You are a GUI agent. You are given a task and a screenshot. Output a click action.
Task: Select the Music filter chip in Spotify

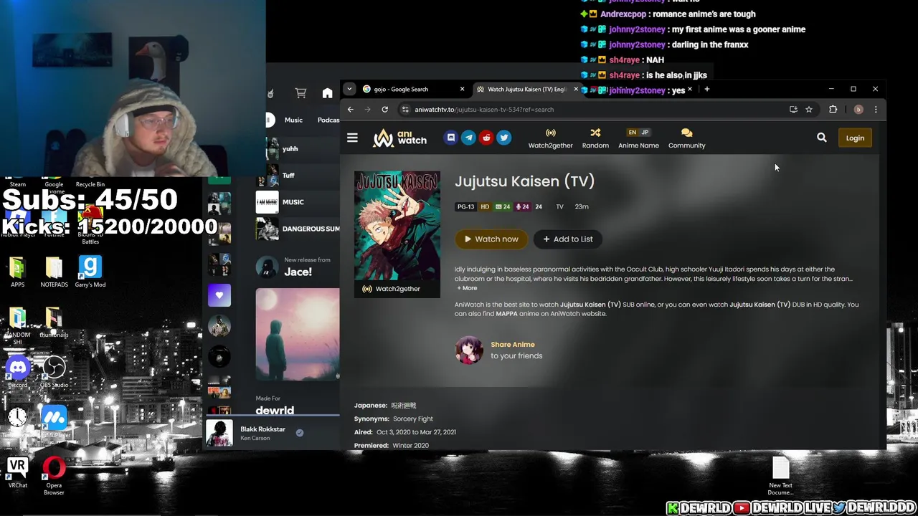tap(293, 120)
